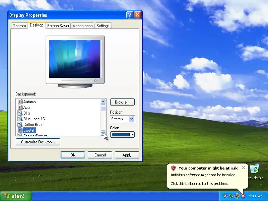Open the Settings tab

[103, 26]
